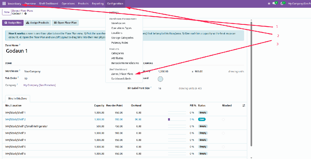Select Zones / Floor Plans menu entry
Viewport: 311px width, 159px height.
click(x=122, y=74)
